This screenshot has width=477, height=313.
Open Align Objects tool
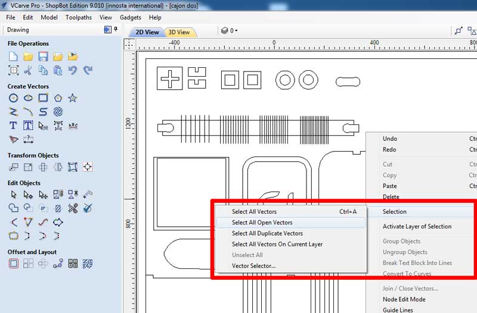(x=88, y=167)
